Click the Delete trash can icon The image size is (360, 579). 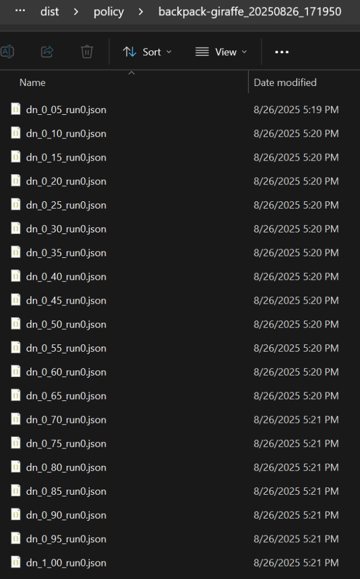[86, 51]
